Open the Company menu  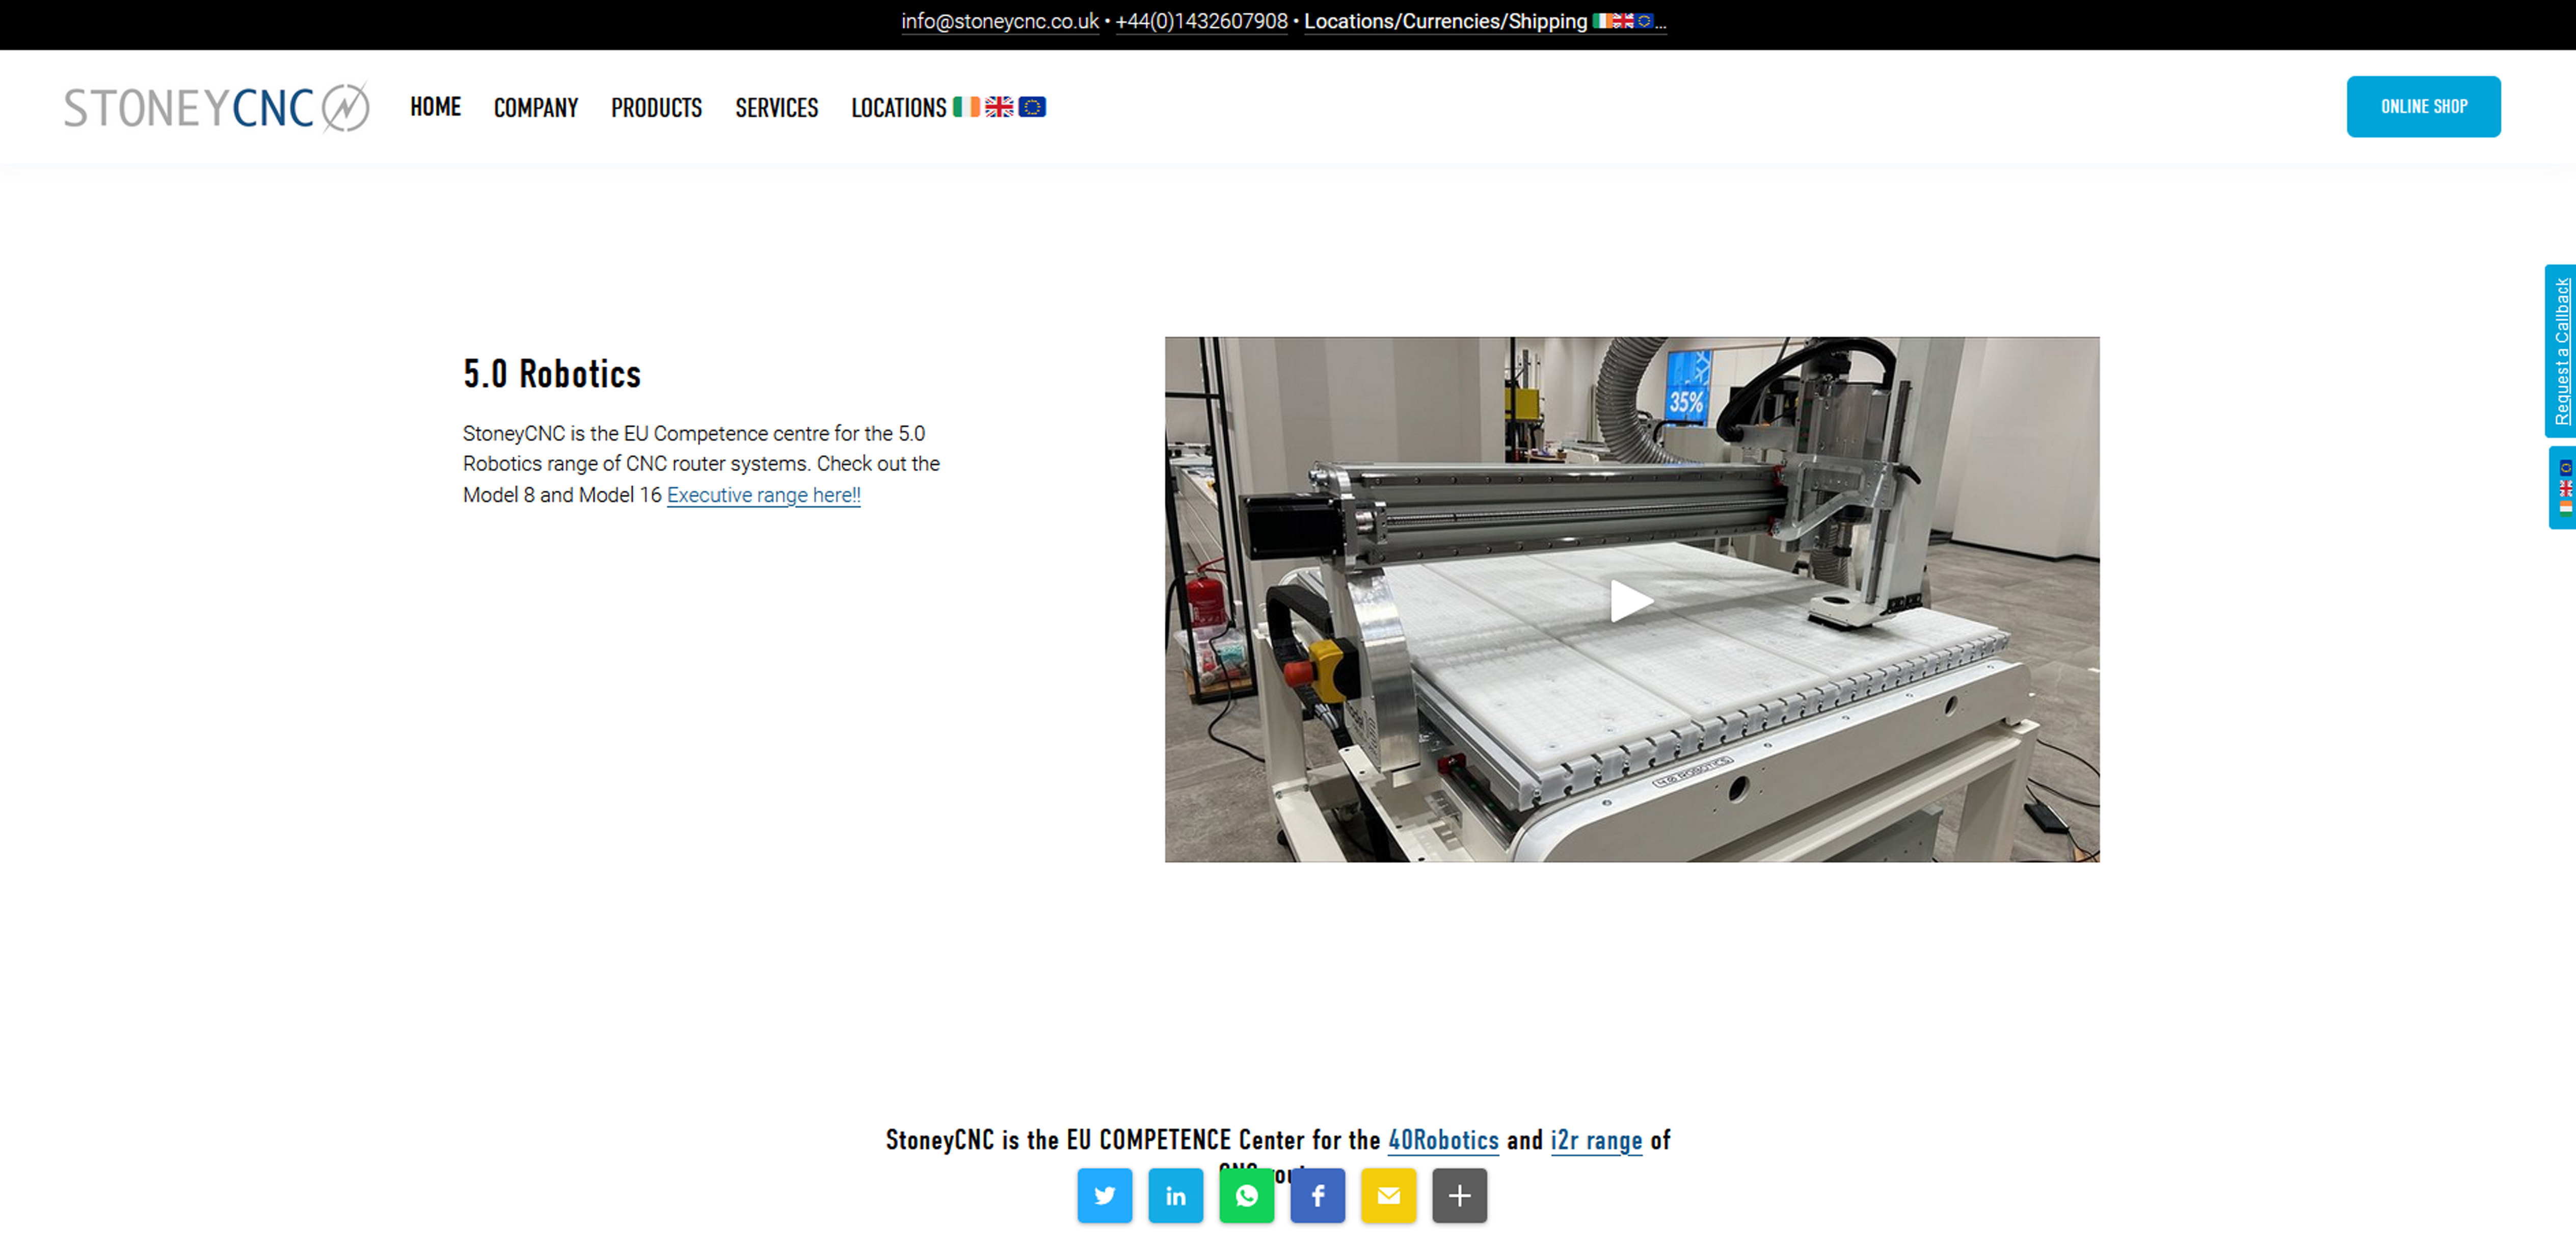click(536, 107)
